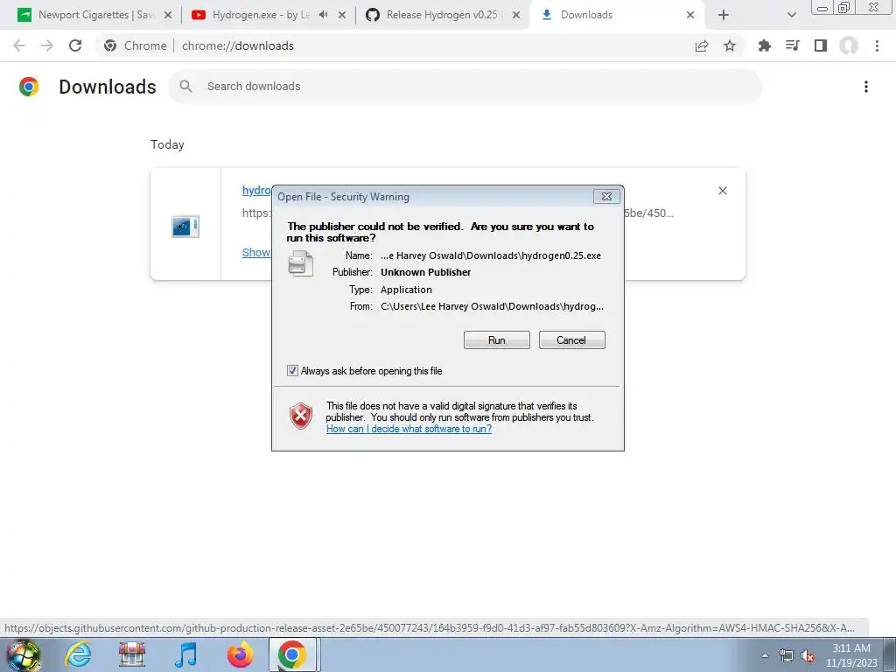Open network status tray icon
Image resolution: width=896 pixels, height=672 pixels.
787,655
